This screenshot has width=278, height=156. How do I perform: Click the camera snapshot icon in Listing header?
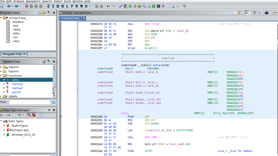point(267,13)
